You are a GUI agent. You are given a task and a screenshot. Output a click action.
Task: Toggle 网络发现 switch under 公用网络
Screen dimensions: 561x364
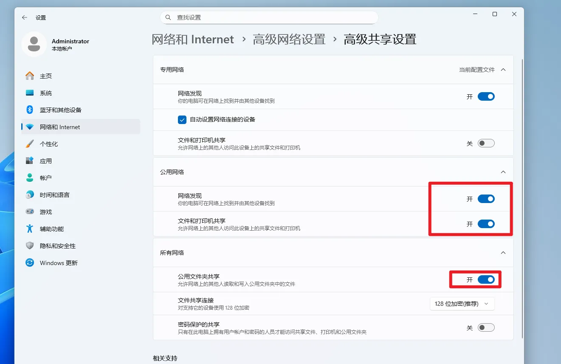(x=486, y=199)
